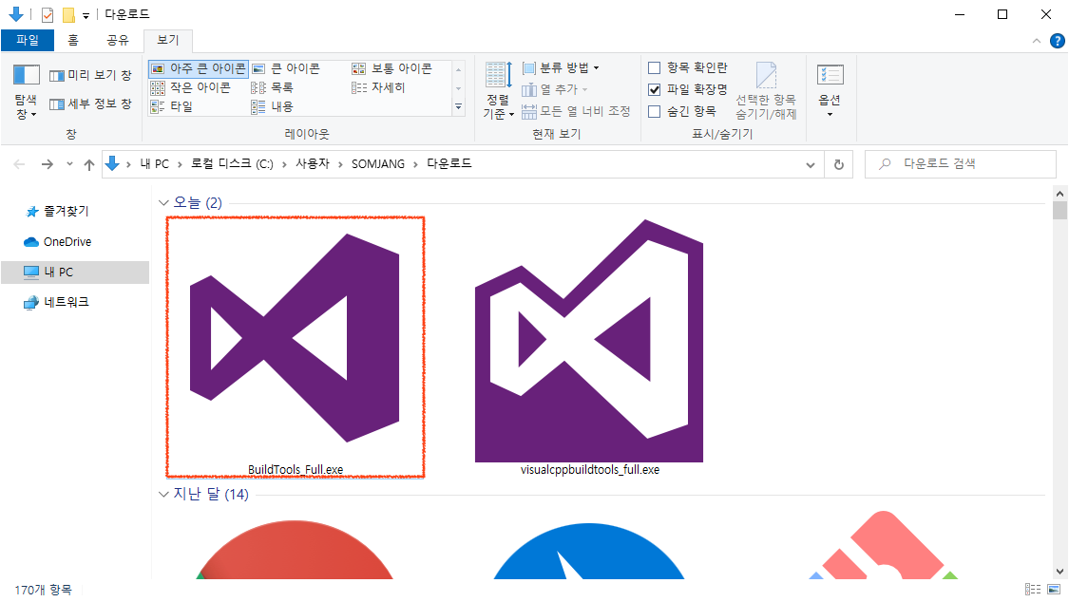Click hide selected items (선택한 항목 숨기기/해제)
1069x602 pixels.
tap(766, 90)
